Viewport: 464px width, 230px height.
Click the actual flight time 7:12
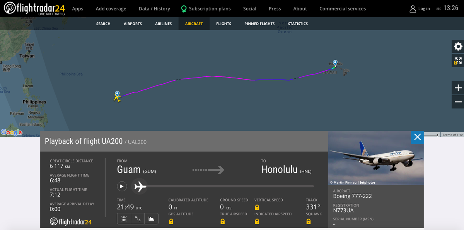coord(55,195)
